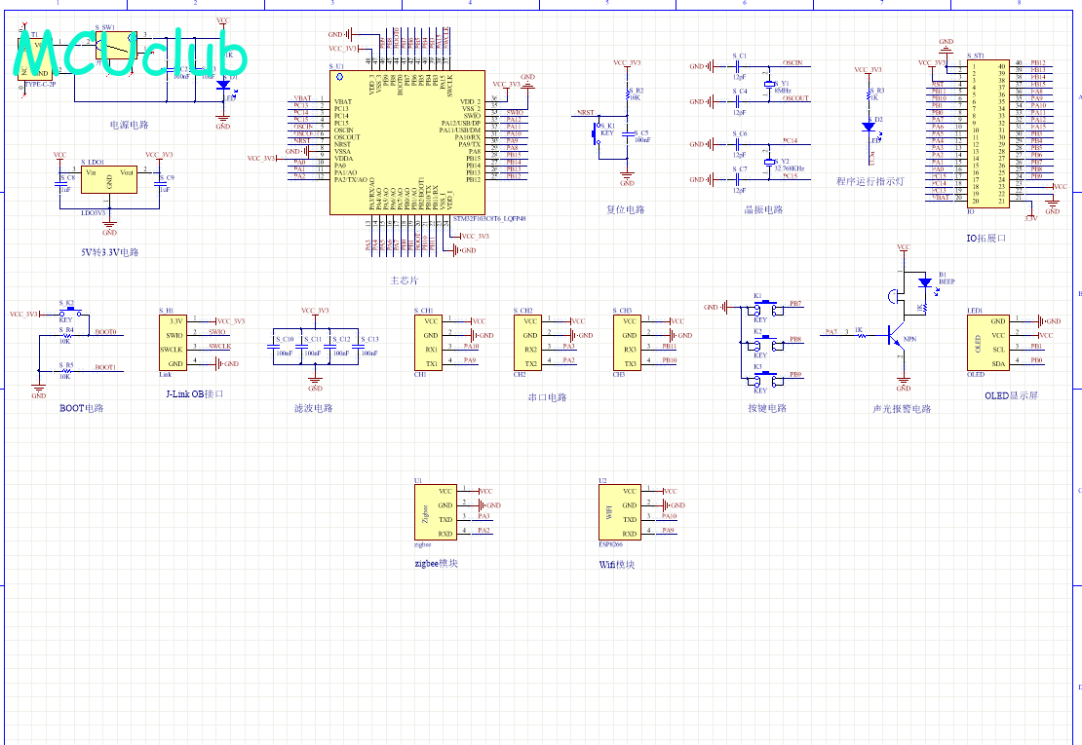Select the WIFI module U2 block

pyautogui.click(x=620, y=513)
